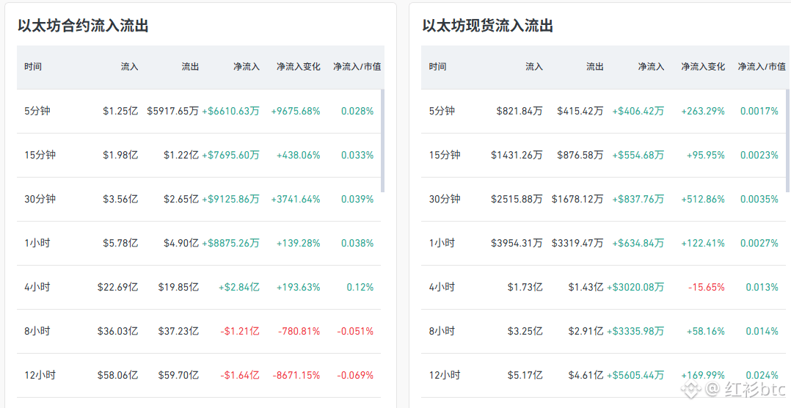Viewport: 791px width, 408px height.
Task: Click the 30分钟 row label in 现货 table
Action: pos(445,199)
